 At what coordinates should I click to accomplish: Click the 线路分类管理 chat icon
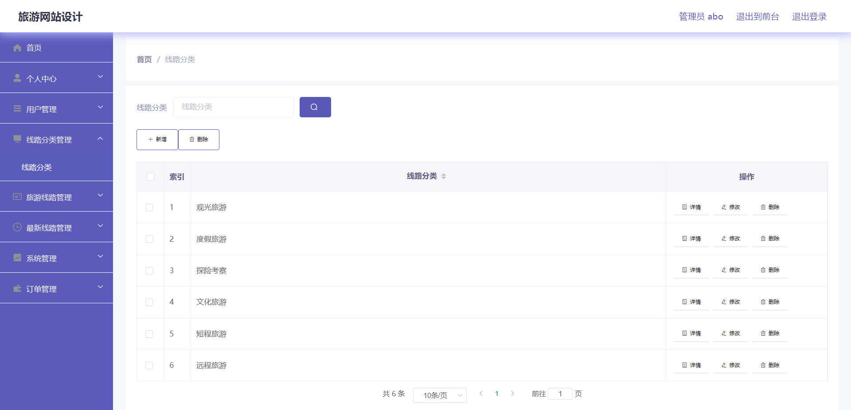point(17,139)
